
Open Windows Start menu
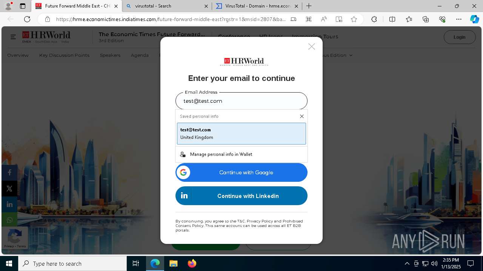(9, 263)
